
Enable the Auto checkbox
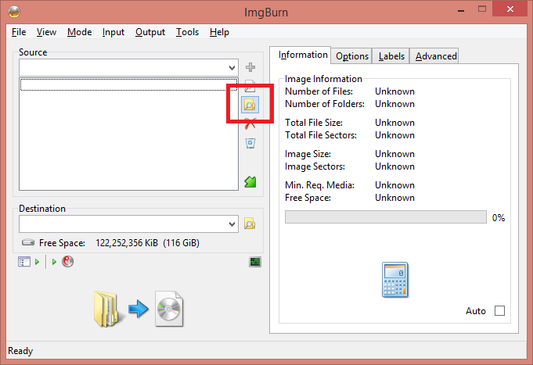[x=499, y=310]
